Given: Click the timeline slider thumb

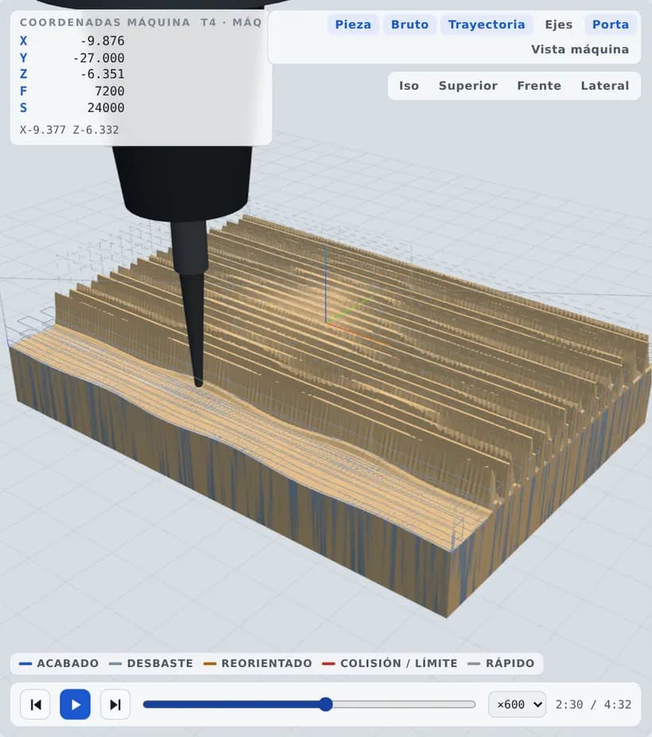Looking at the screenshot, I should (x=325, y=704).
